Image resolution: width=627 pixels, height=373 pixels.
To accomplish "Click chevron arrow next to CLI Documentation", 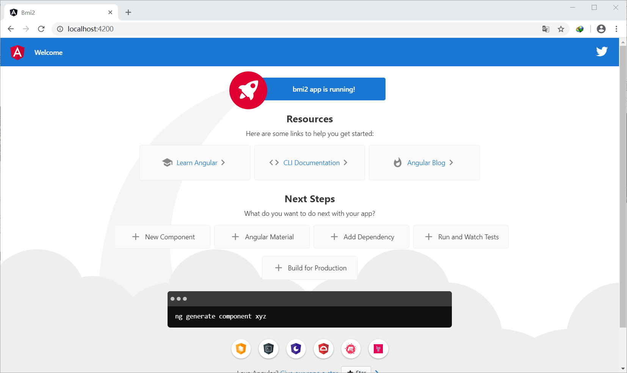I will tap(345, 162).
